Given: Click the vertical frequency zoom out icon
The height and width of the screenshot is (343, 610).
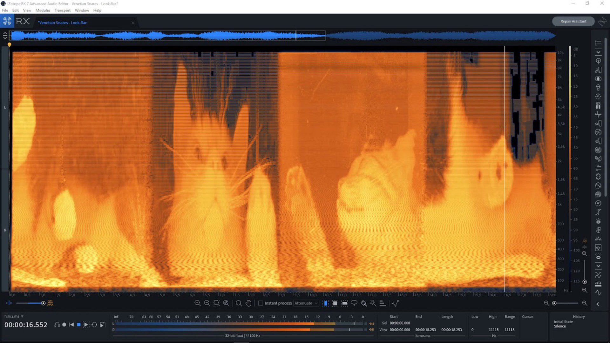Looking at the screenshot, I should (x=585, y=290).
